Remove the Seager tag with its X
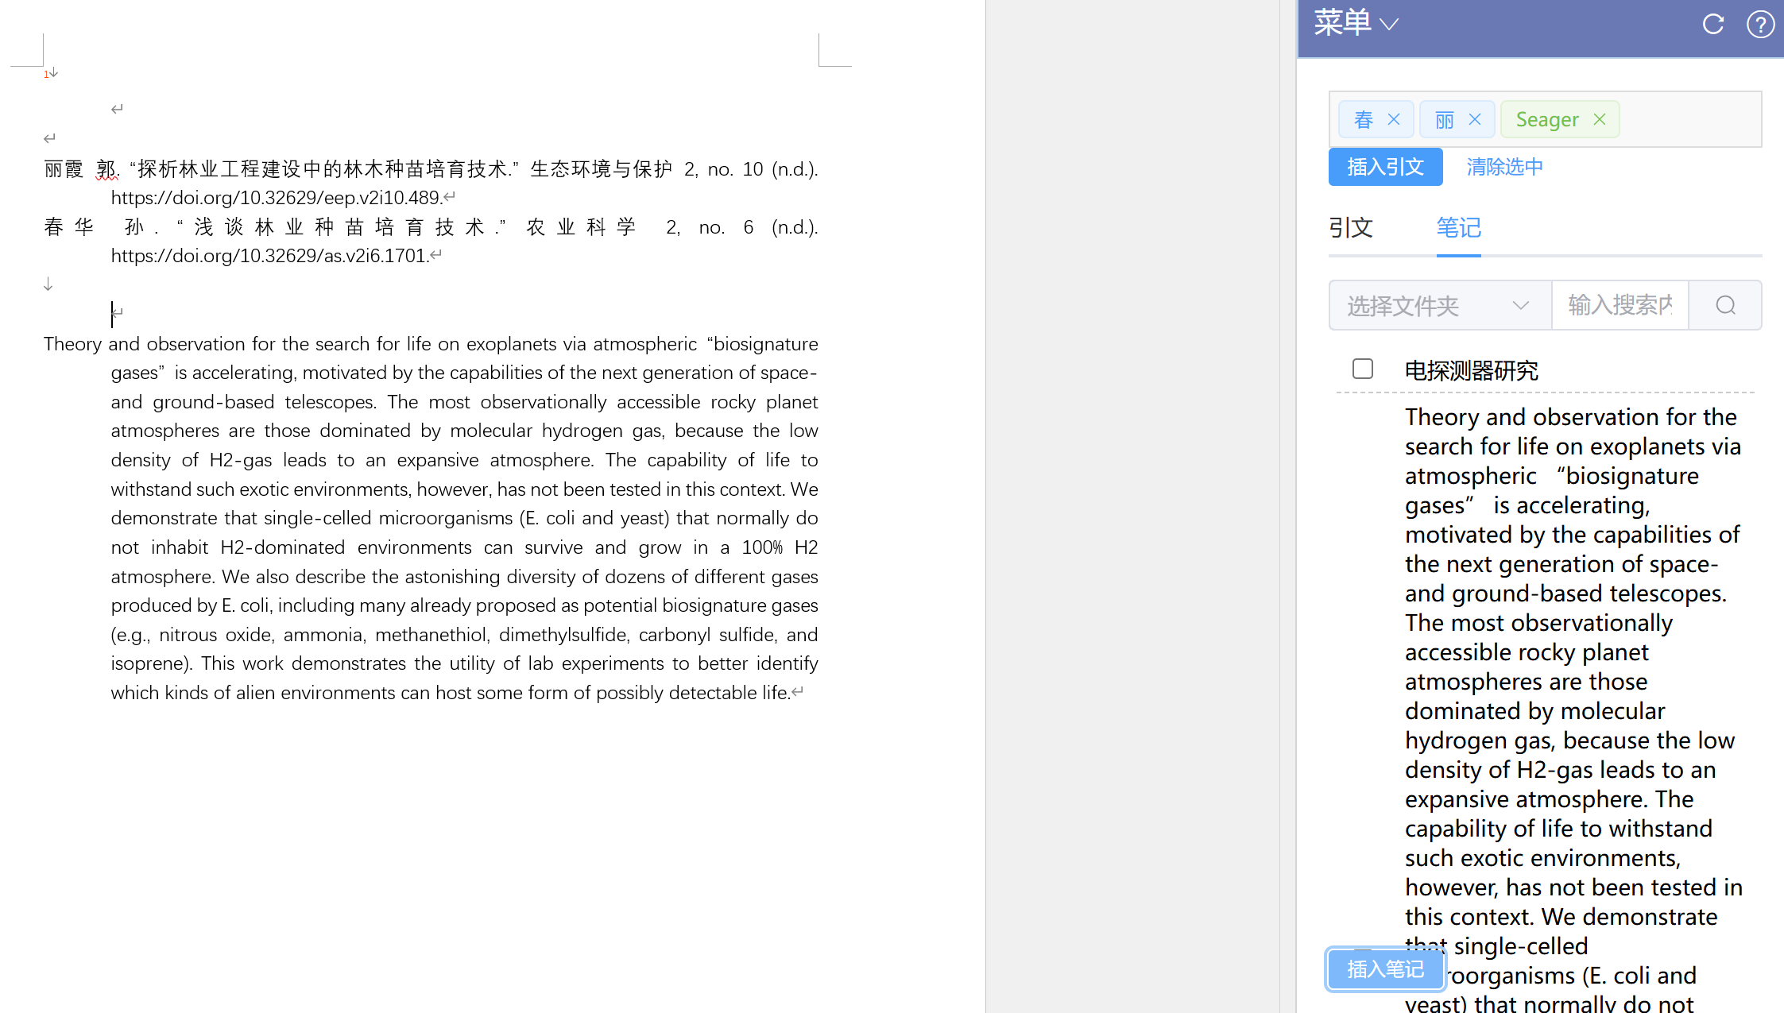 coord(1600,119)
